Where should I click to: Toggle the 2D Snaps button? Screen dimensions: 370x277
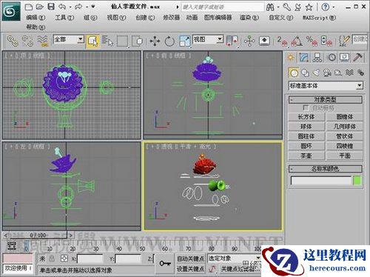(x=282, y=41)
